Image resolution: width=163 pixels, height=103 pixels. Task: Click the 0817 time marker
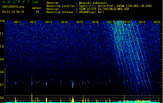point(111,22)
